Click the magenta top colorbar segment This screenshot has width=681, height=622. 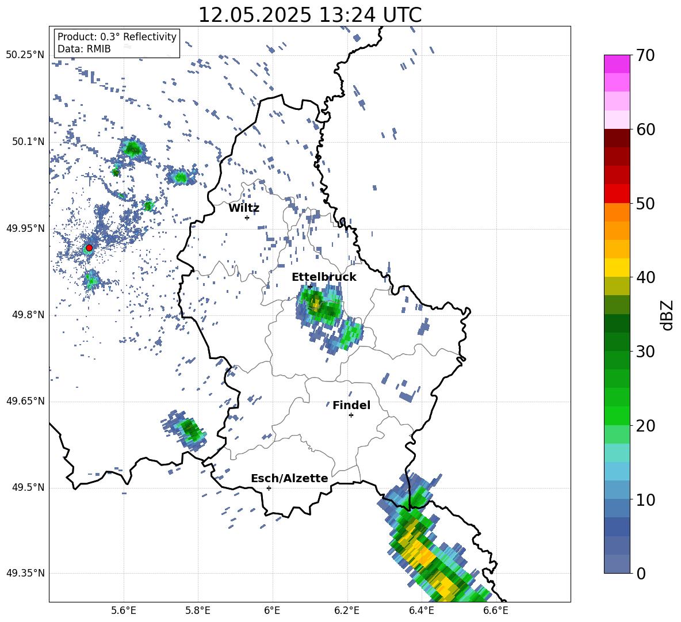(x=617, y=64)
